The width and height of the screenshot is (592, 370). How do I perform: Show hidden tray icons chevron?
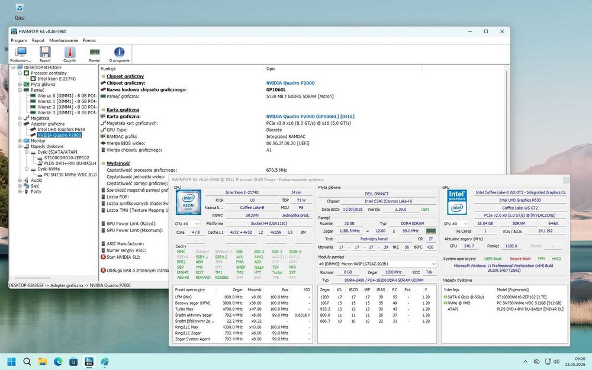(525, 362)
